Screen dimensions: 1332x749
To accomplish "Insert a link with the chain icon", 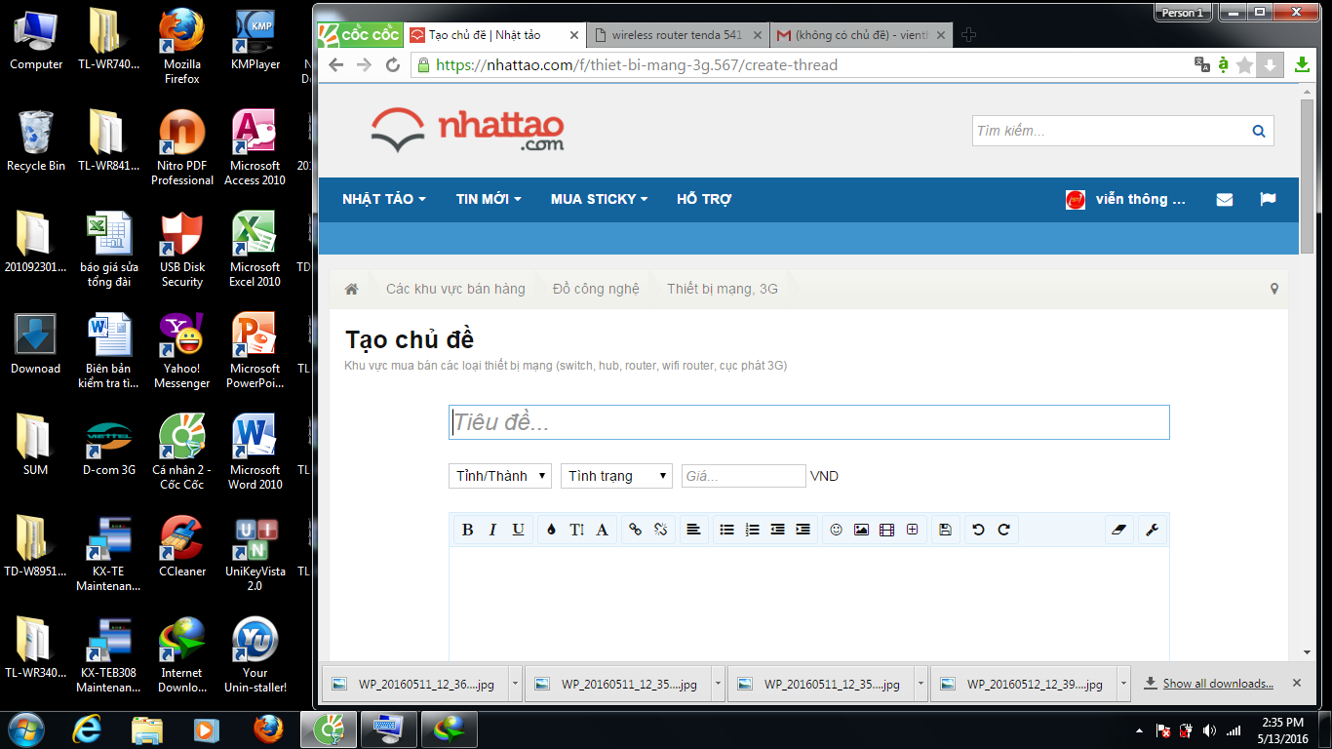I will tap(635, 530).
